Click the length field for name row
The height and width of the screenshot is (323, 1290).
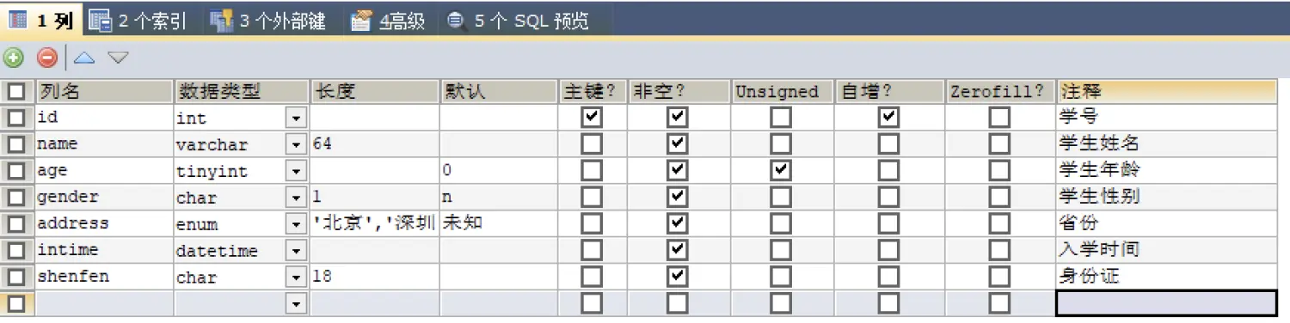374,143
